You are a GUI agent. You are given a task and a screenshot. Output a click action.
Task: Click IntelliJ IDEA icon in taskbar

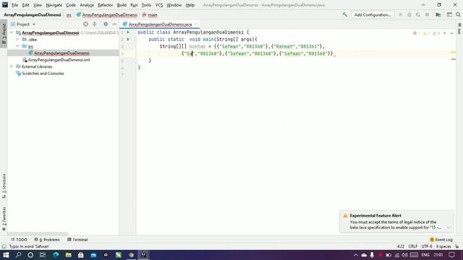tap(143, 255)
